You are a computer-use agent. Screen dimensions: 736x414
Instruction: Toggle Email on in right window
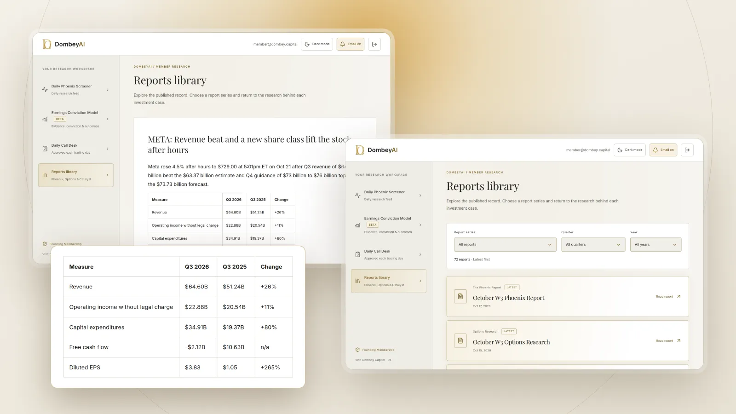663,150
